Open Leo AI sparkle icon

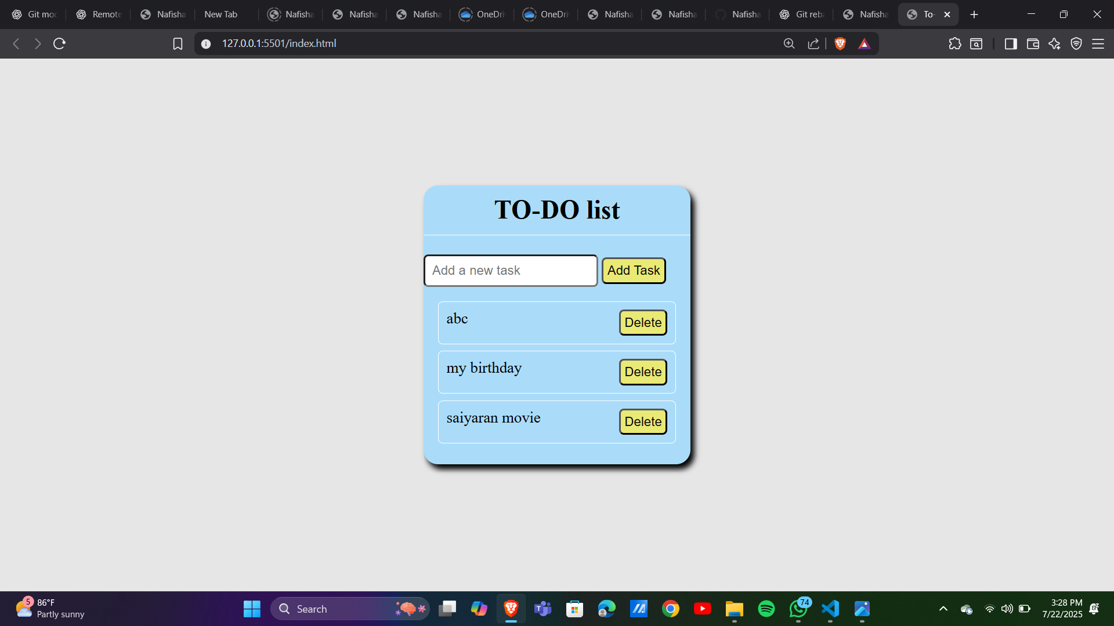pos(1054,43)
